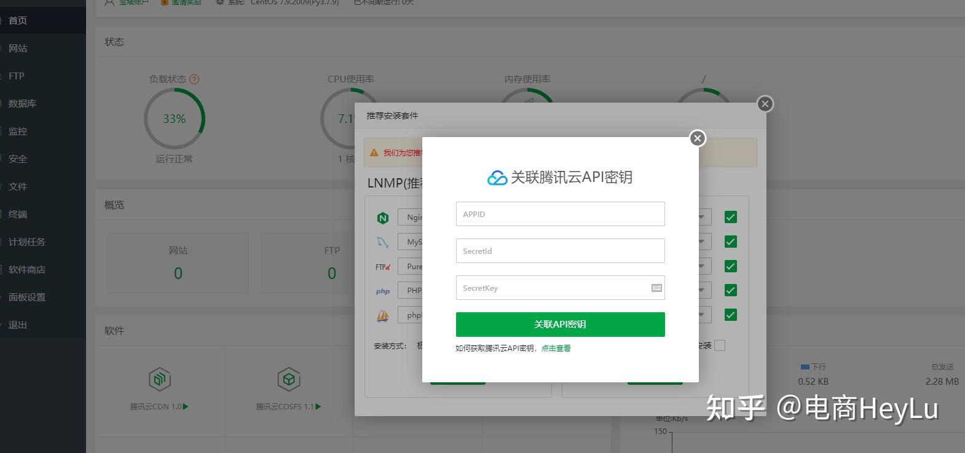Viewport: 965px width, 453px height.
Task: Open the phpMyAdmin version dropdown
Action: pyautogui.click(x=410, y=315)
